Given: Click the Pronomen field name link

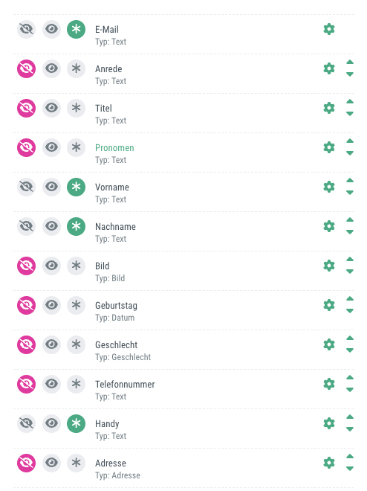Looking at the screenshot, I should [x=114, y=148].
